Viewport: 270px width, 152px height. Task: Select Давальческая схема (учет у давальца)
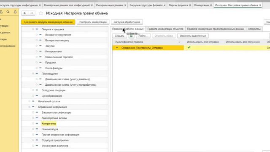67,79
